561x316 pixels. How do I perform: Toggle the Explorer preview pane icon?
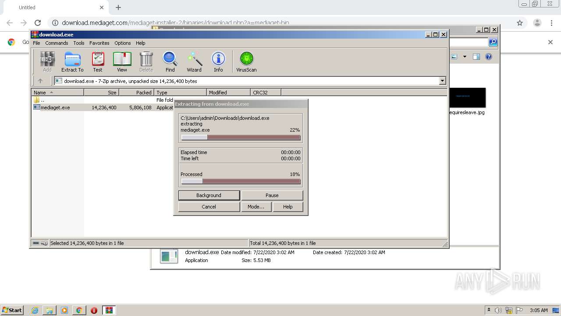(x=476, y=57)
